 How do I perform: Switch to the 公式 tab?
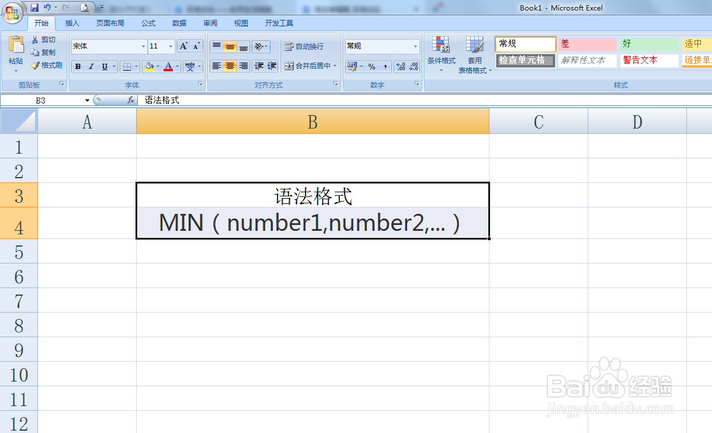pos(148,23)
